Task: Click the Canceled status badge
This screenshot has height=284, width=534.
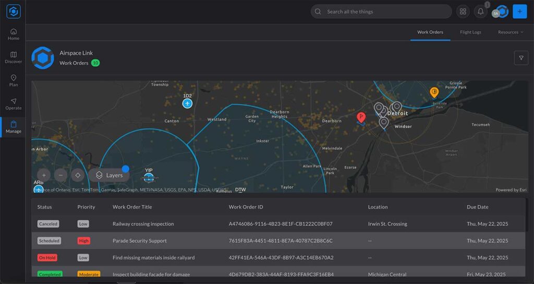Action: point(48,224)
